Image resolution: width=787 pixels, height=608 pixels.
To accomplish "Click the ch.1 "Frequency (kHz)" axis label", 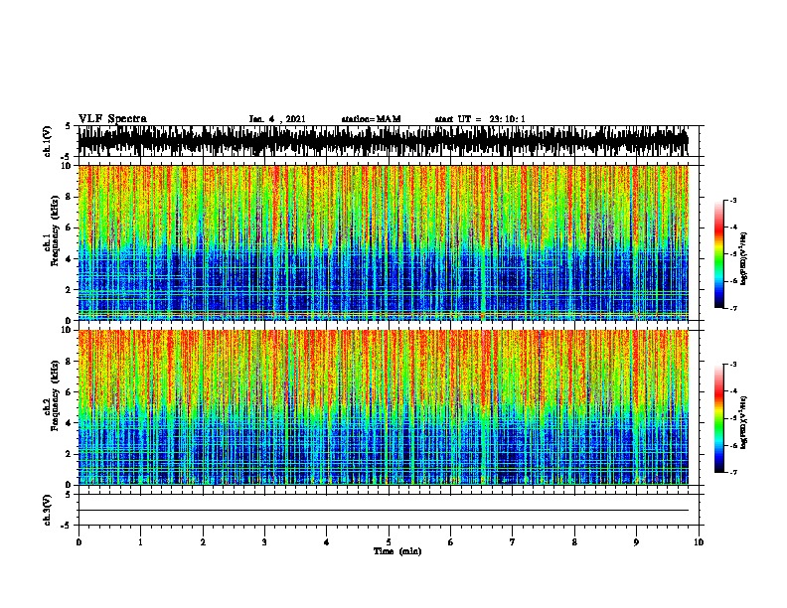I will tap(55, 231).
